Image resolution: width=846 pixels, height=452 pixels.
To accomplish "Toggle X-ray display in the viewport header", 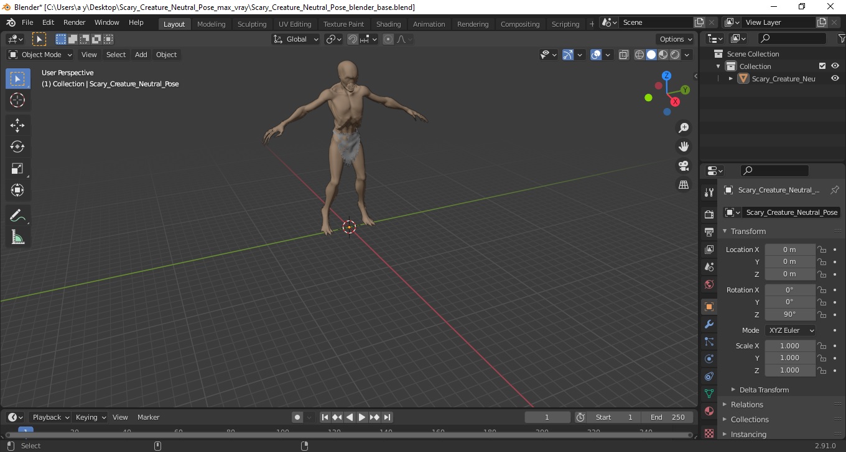I will click(624, 55).
